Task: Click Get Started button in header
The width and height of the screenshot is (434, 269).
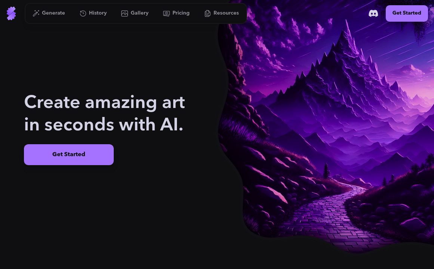Action: click(407, 13)
